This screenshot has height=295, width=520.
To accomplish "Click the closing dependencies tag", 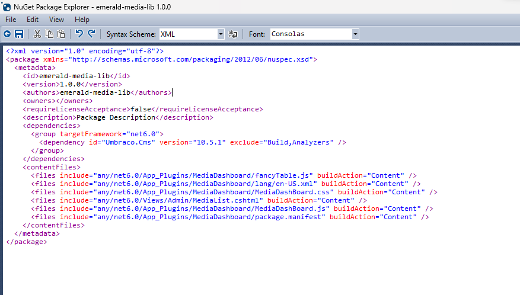I will click(x=54, y=159).
